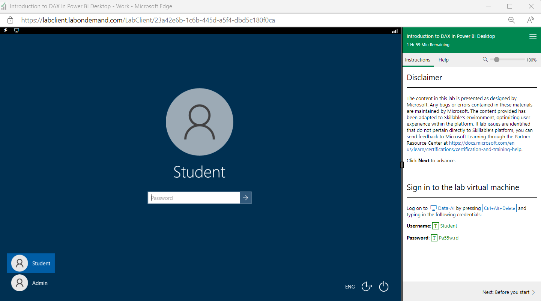Submit password with the arrow button
541x301 pixels.
(246, 198)
